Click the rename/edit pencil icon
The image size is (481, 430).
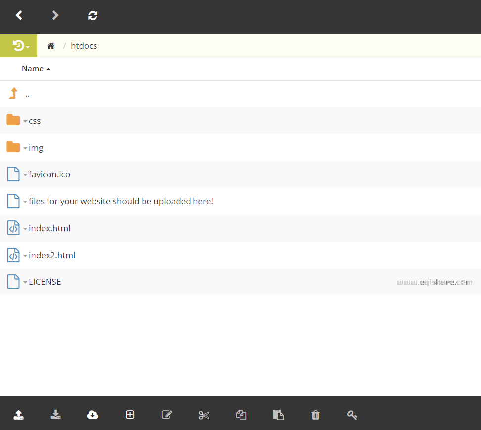(167, 415)
